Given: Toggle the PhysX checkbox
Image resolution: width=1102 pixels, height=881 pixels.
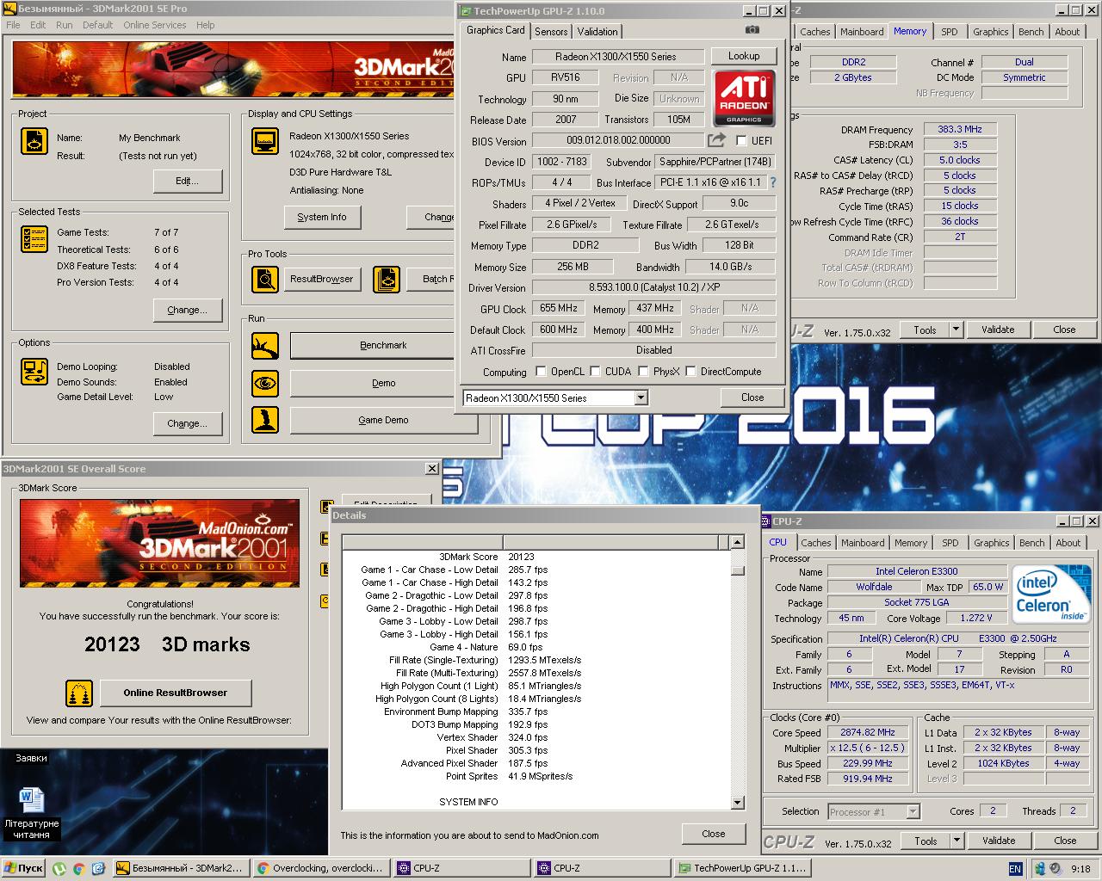Looking at the screenshot, I should coord(643,371).
